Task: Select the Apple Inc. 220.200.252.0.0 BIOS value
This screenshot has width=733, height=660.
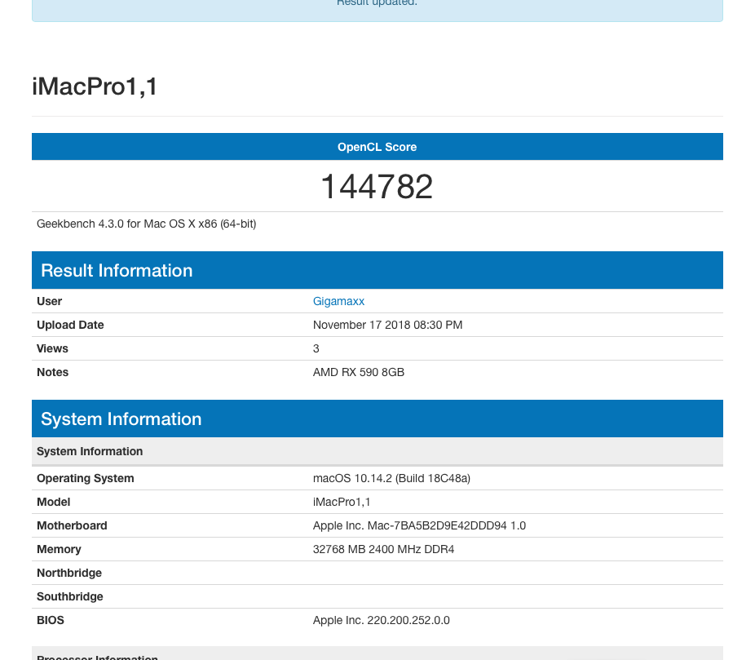Action: (381, 620)
